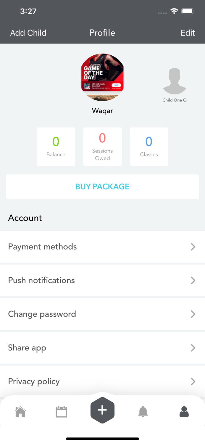Tap Add Child in header

28,33
